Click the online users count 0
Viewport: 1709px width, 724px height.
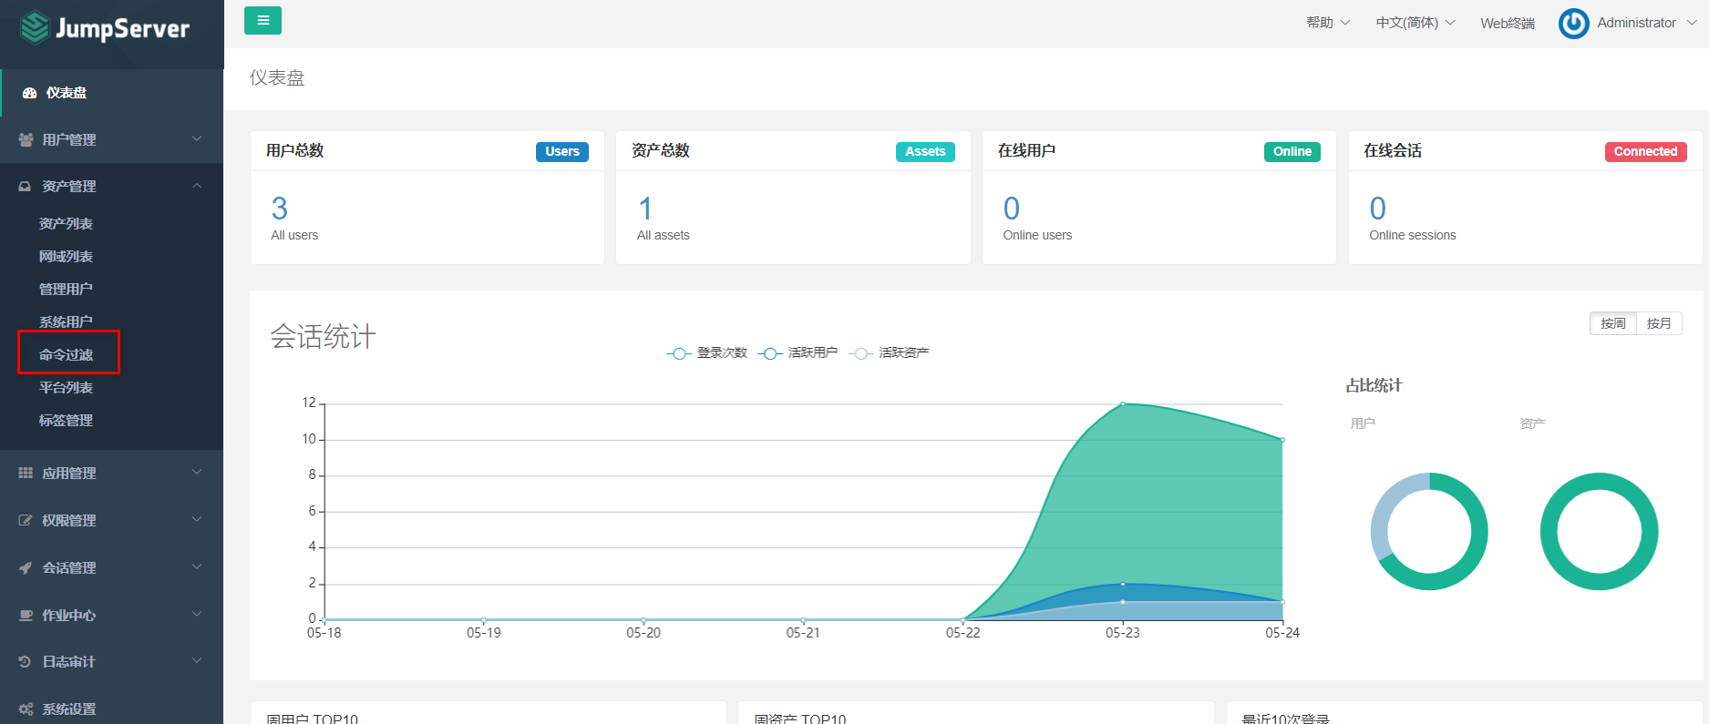[1012, 209]
